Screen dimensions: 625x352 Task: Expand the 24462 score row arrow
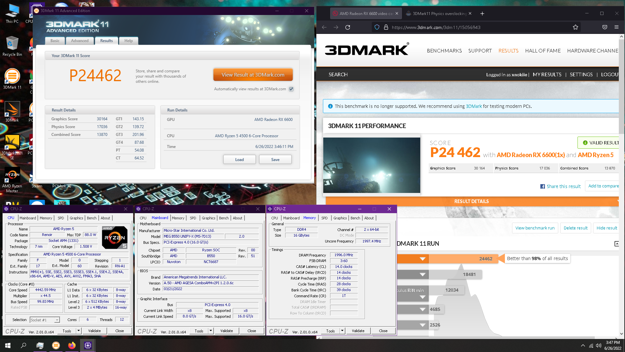(423, 259)
